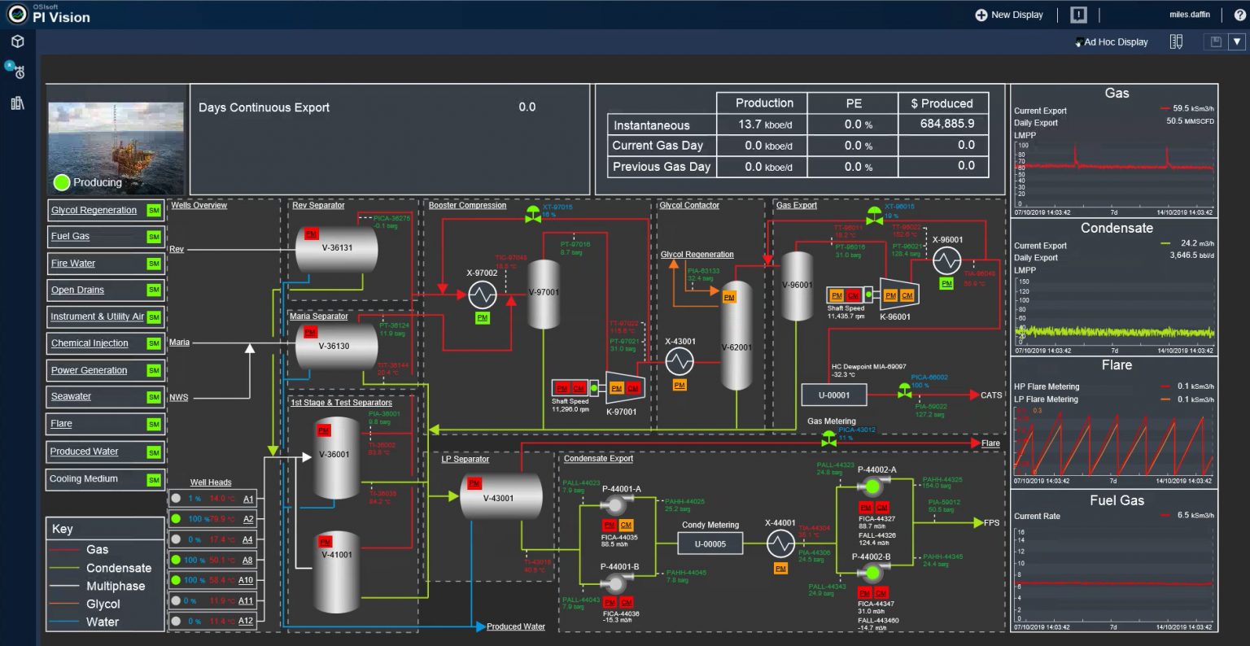Open the Library pane via books icon
Image resolution: width=1250 pixels, height=646 pixels.
18,101
